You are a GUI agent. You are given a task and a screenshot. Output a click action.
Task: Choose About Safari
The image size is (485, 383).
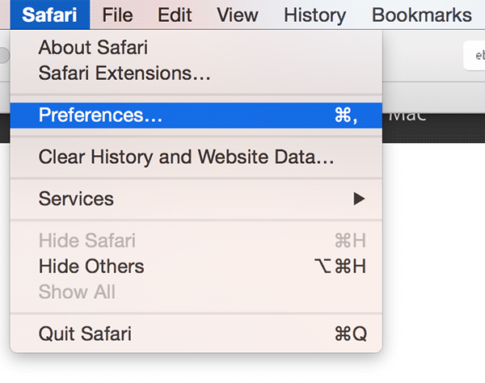tap(93, 48)
